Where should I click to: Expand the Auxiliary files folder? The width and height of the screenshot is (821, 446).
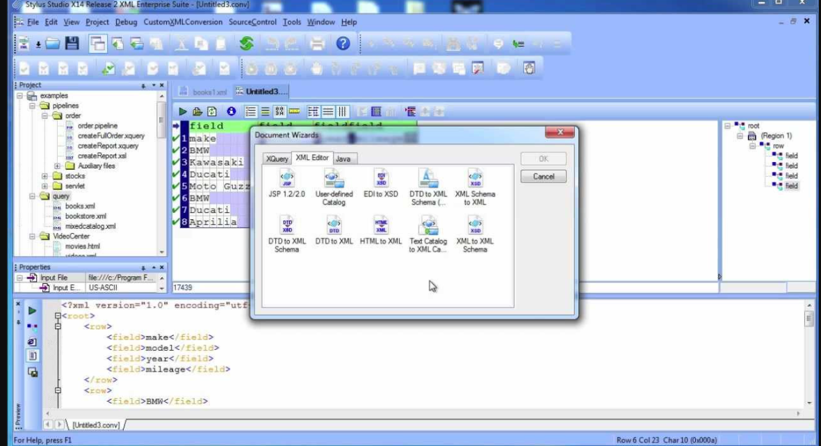tap(58, 166)
